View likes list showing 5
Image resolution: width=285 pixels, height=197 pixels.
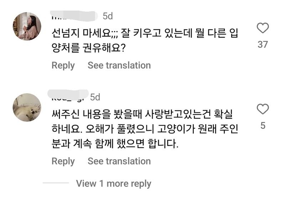pyautogui.click(x=263, y=126)
